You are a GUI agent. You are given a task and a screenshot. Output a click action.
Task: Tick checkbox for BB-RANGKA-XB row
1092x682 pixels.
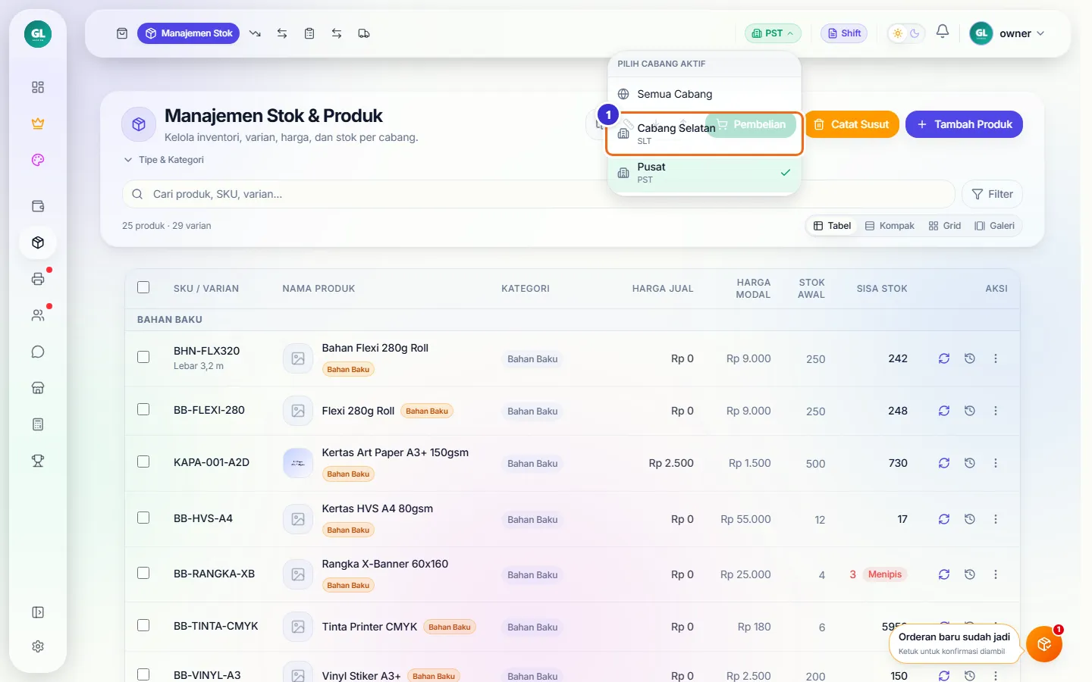tap(143, 573)
